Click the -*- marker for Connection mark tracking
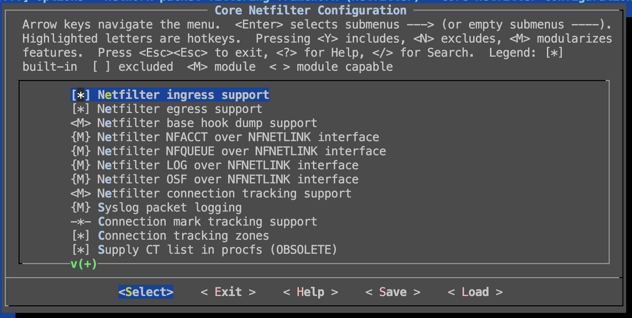Image resolution: width=632 pixels, height=318 pixels. point(81,222)
